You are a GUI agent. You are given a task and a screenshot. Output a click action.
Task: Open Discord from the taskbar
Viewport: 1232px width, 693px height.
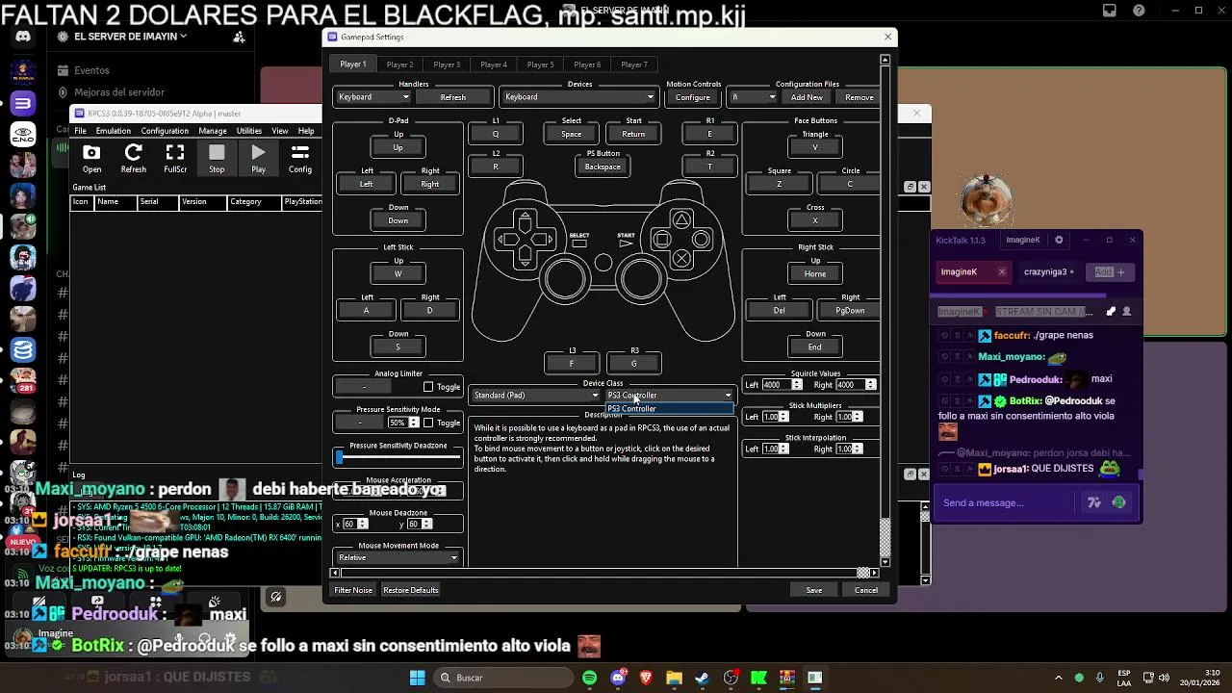click(x=618, y=678)
